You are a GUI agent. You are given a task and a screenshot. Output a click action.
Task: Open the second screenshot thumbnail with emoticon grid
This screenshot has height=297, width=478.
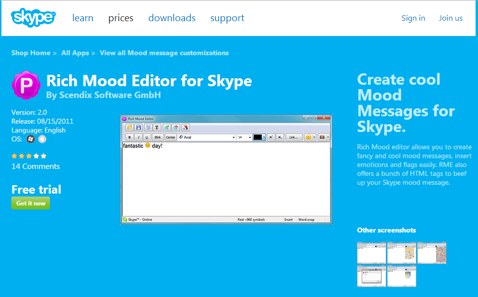click(x=401, y=253)
